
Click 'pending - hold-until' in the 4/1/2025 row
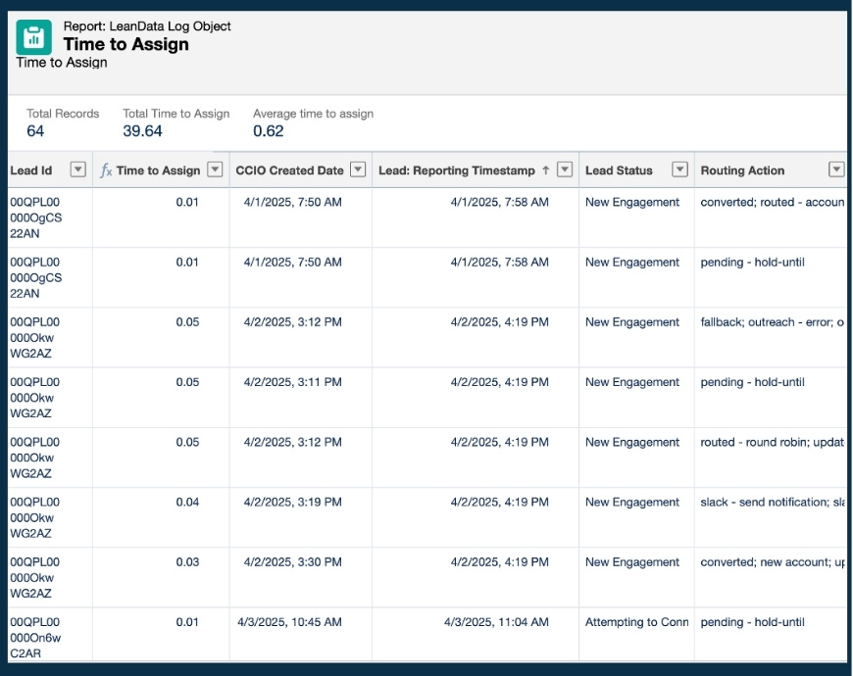pyautogui.click(x=752, y=262)
